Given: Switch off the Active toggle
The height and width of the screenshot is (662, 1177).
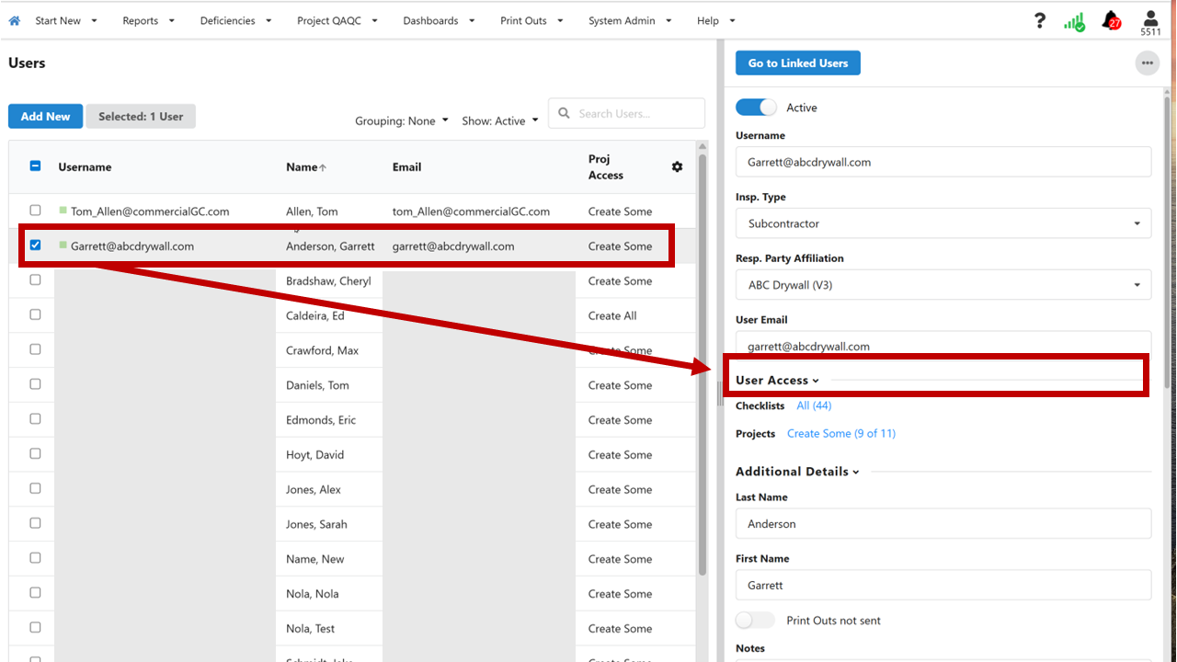Looking at the screenshot, I should pyautogui.click(x=756, y=108).
